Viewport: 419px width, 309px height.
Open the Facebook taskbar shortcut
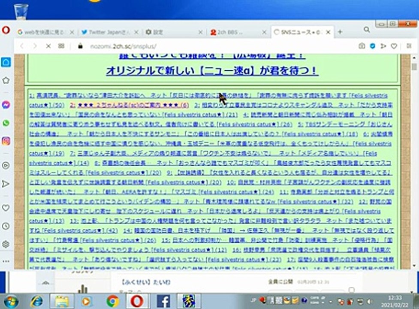[163, 302]
